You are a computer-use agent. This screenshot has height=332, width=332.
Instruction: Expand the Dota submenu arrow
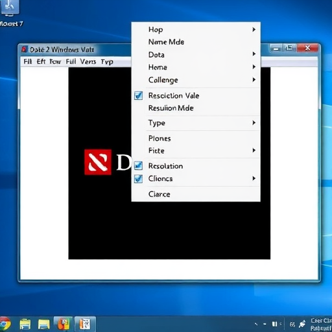click(x=254, y=54)
